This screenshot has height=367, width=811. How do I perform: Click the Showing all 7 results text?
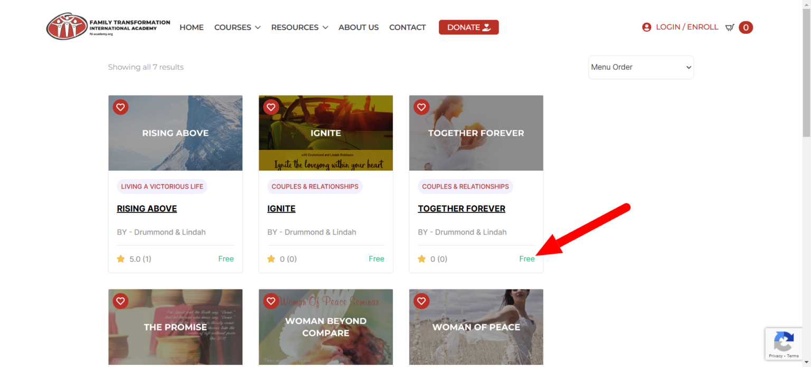(146, 67)
